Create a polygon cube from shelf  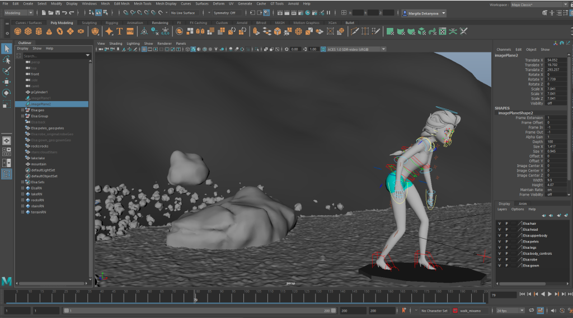(x=28, y=31)
